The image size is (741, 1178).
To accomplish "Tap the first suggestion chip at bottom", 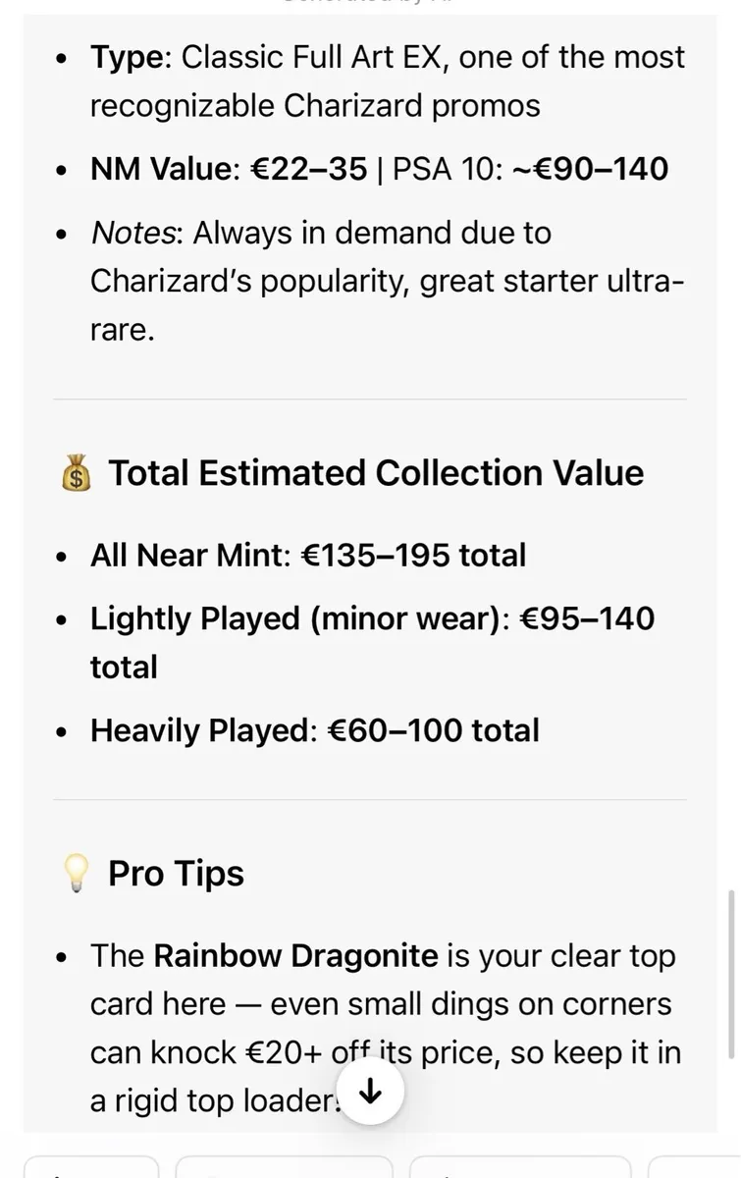I will (90, 1168).
